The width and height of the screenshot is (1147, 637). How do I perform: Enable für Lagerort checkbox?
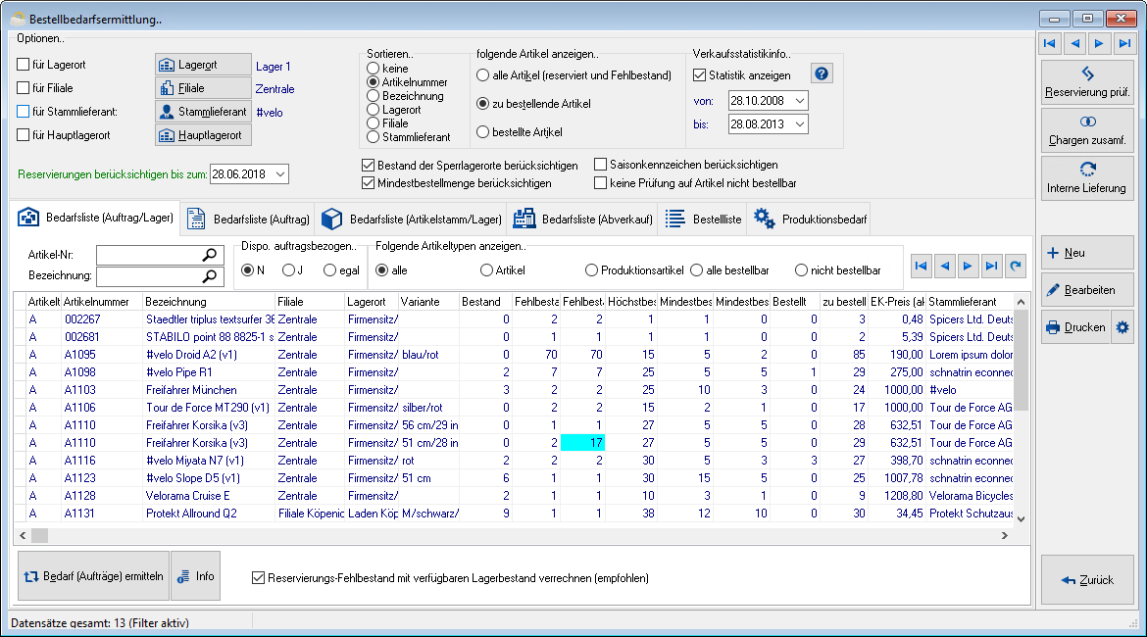(x=23, y=65)
